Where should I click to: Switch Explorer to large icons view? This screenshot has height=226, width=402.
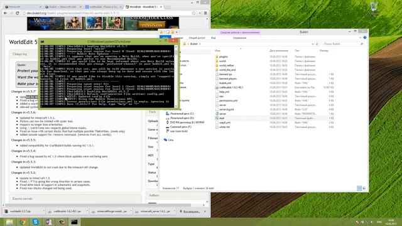364,188
